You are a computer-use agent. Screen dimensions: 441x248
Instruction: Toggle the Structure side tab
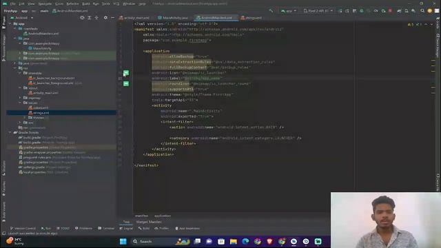pos(3,168)
